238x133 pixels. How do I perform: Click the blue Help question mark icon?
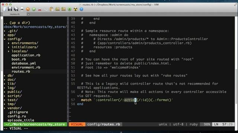(x=81, y=9)
